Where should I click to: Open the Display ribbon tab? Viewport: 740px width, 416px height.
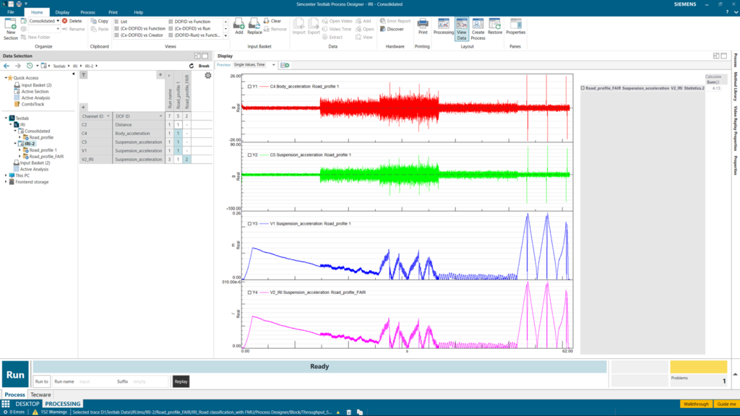coord(62,12)
